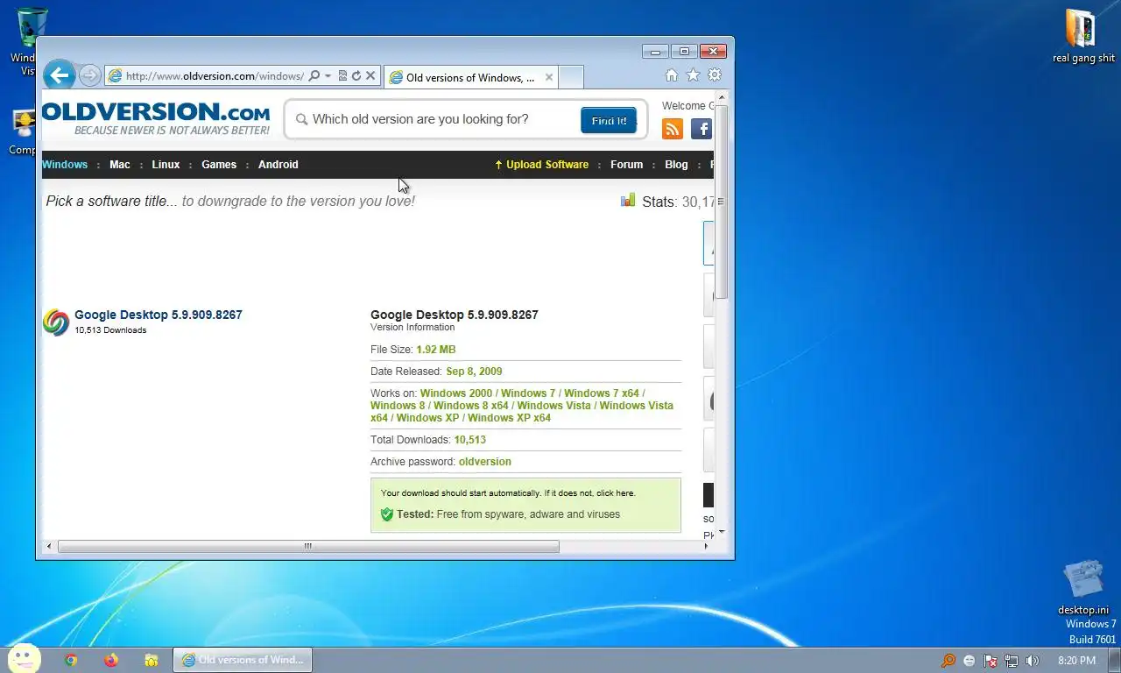
Task: Click 'oldversion' archive password text
Action: coord(484,462)
